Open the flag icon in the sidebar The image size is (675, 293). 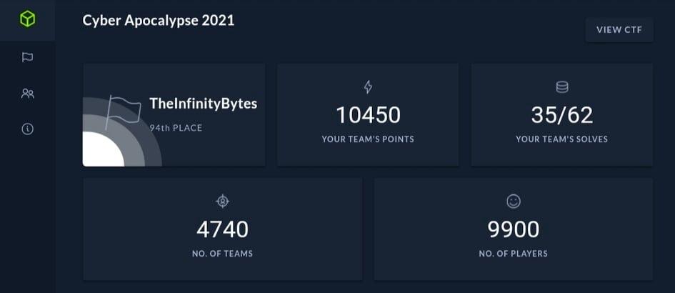click(28, 57)
